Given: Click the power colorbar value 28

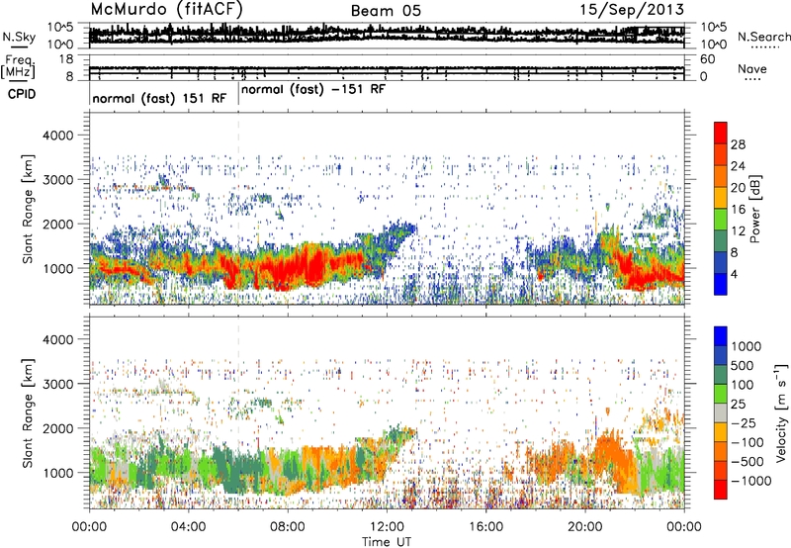Looking at the screenshot, I should click(x=738, y=144).
